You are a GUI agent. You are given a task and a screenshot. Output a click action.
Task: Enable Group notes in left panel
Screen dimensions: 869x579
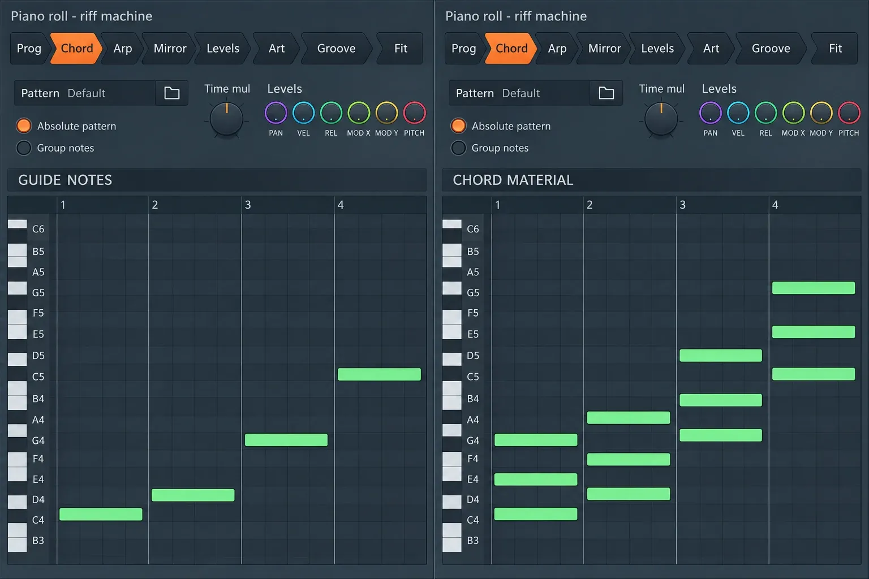point(24,148)
